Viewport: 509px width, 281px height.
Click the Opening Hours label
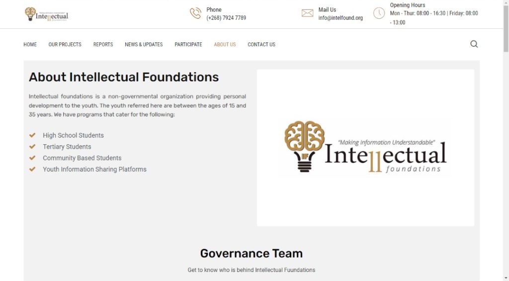click(408, 5)
